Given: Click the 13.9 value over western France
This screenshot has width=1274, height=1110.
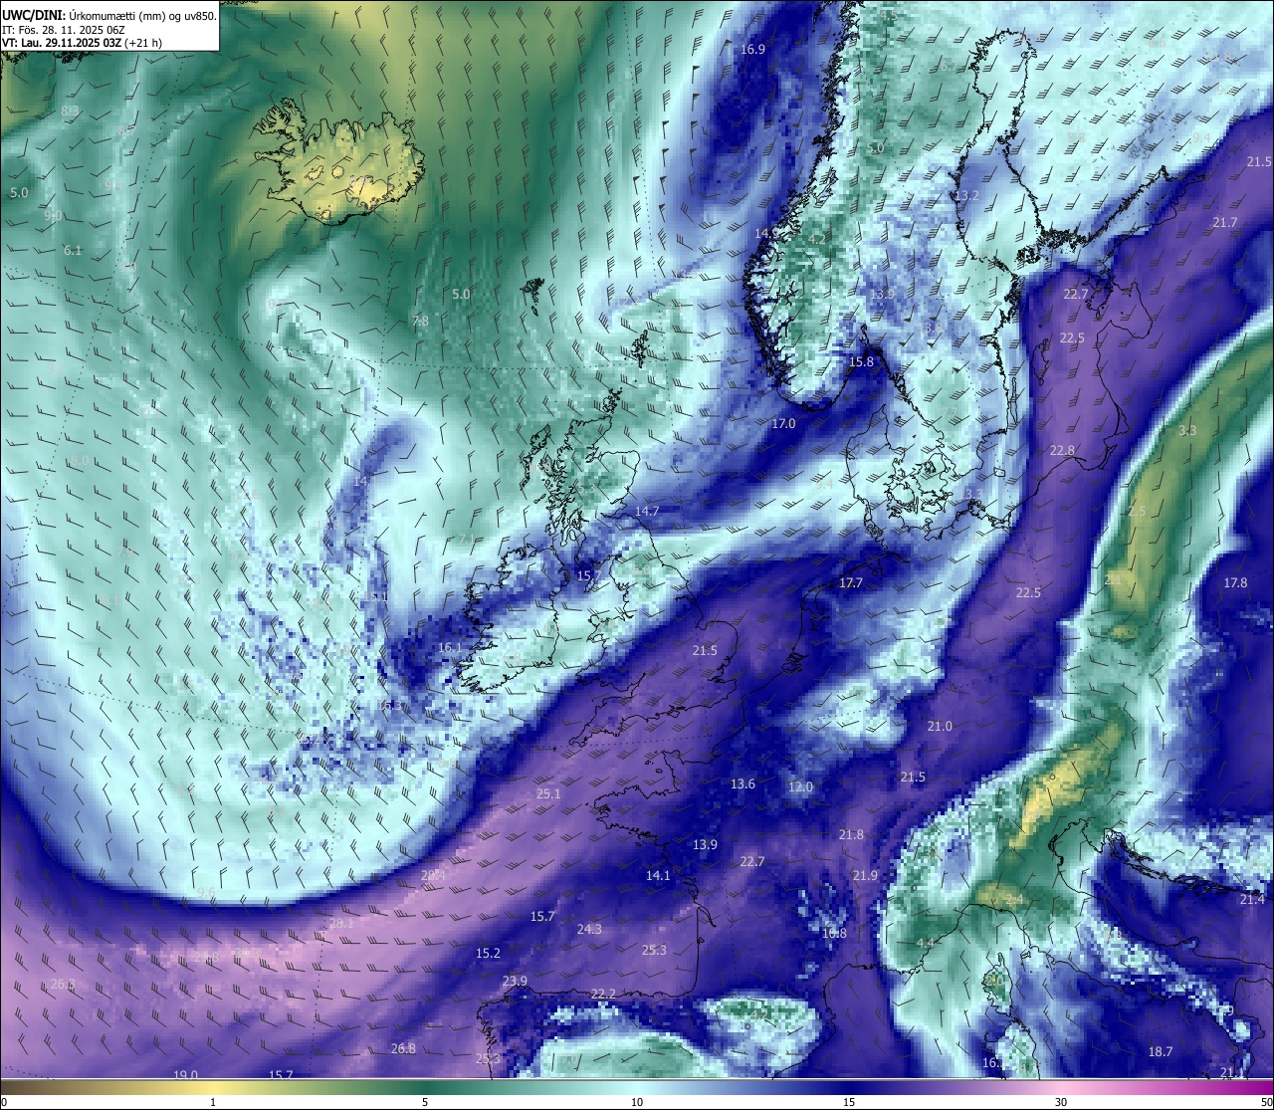Looking at the screenshot, I should click(x=705, y=845).
